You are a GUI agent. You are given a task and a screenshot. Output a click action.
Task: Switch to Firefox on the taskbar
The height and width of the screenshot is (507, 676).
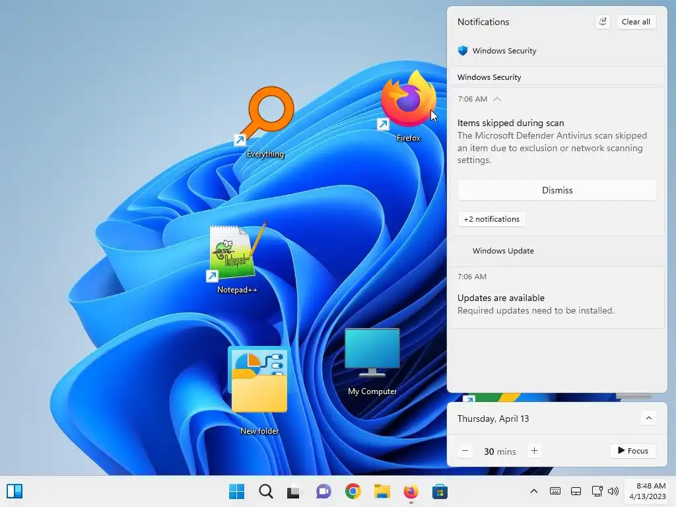[411, 491]
